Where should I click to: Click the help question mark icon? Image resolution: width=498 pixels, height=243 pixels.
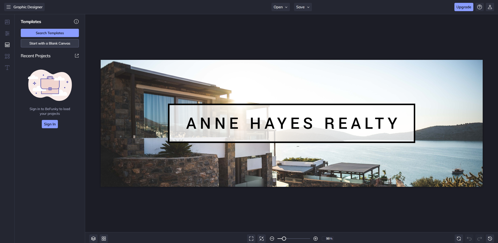tap(479, 7)
